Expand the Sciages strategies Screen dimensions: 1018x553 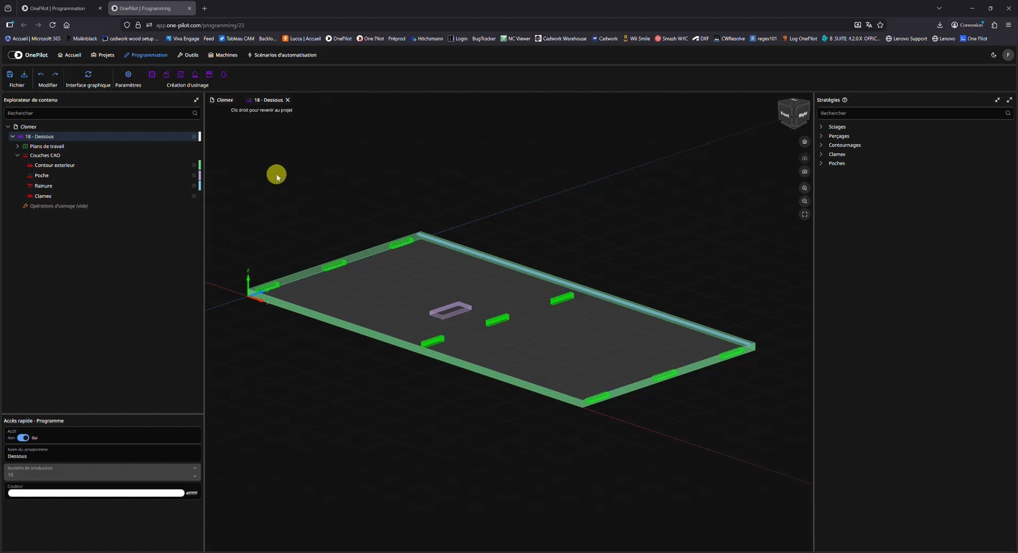pyautogui.click(x=821, y=127)
